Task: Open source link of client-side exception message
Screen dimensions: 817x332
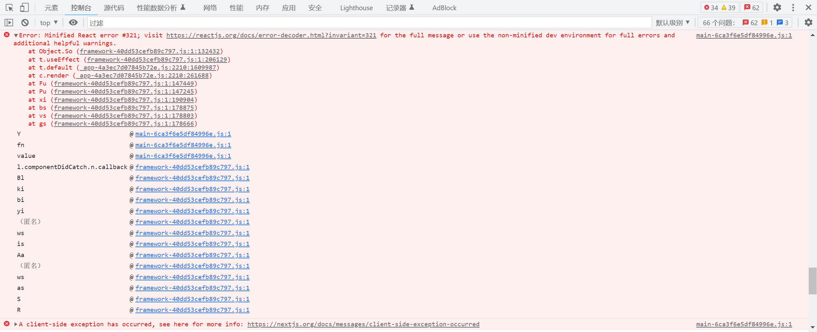Action: 744,324
